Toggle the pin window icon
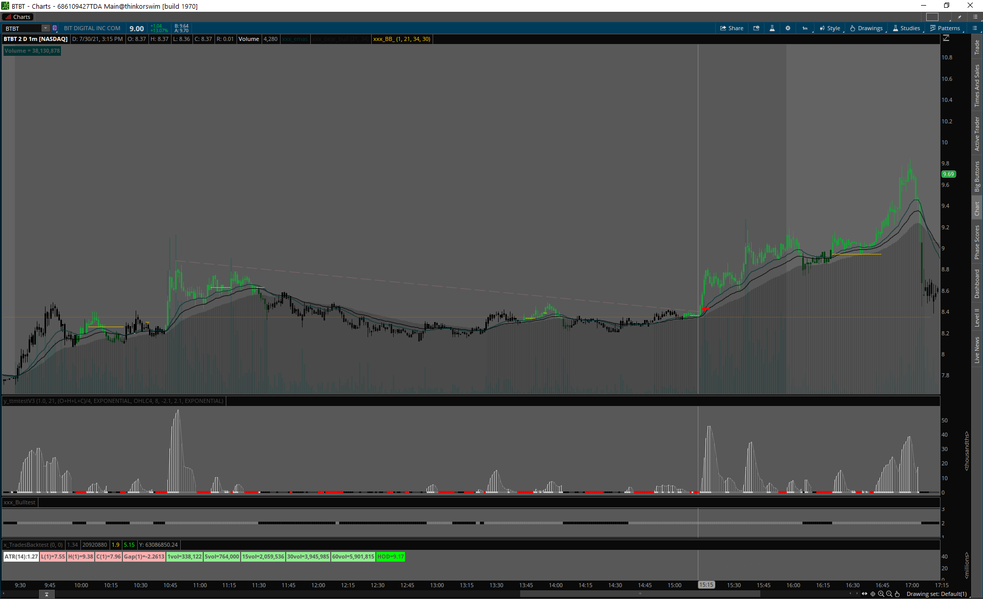The width and height of the screenshot is (983, 599). [x=960, y=17]
